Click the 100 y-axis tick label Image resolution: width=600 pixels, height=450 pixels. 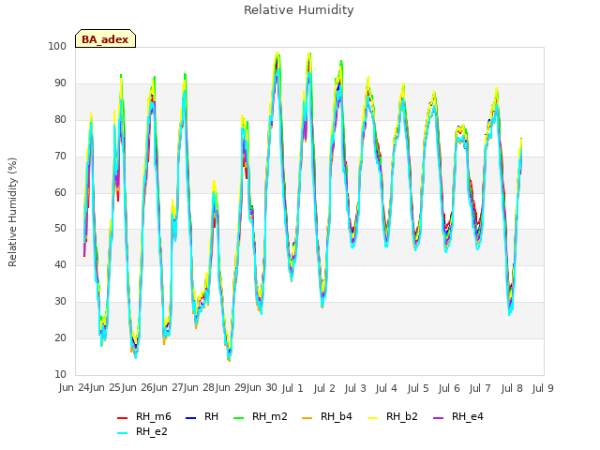point(57,46)
